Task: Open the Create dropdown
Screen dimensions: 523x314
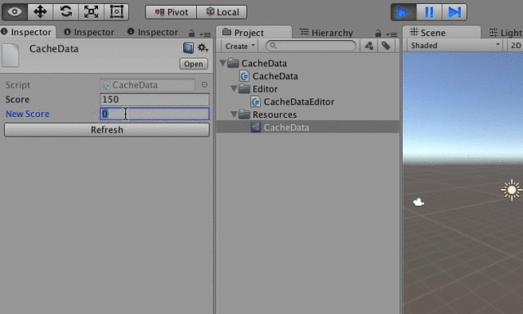Action: pyautogui.click(x=239, y=46)
